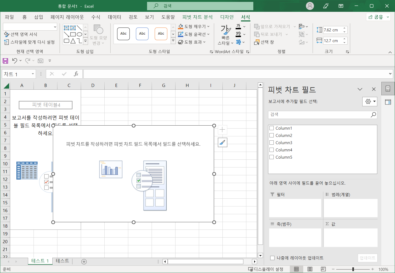Screen dimensions: 395x273
Task: Check the Column2 field
Action: coord(272,136)
